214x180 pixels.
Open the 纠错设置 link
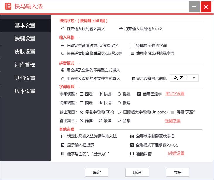pos(176,153)
